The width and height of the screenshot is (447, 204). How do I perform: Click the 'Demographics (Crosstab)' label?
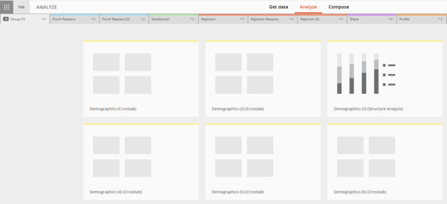click(113, 109)
